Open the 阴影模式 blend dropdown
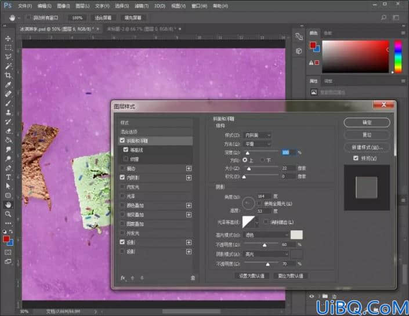Screen dimensions: 409x316 point(266,254)
